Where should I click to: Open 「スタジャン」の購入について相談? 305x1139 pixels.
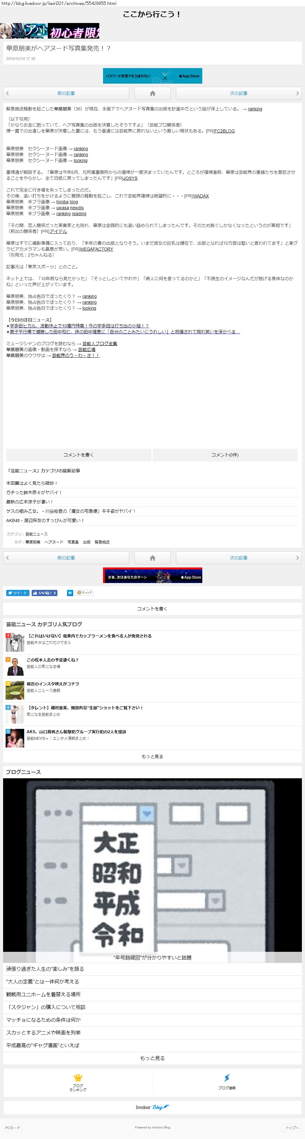(x=152, y=1007)
